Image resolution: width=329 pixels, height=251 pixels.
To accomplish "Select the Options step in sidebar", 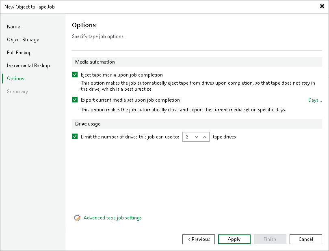I will coord(15,79).
